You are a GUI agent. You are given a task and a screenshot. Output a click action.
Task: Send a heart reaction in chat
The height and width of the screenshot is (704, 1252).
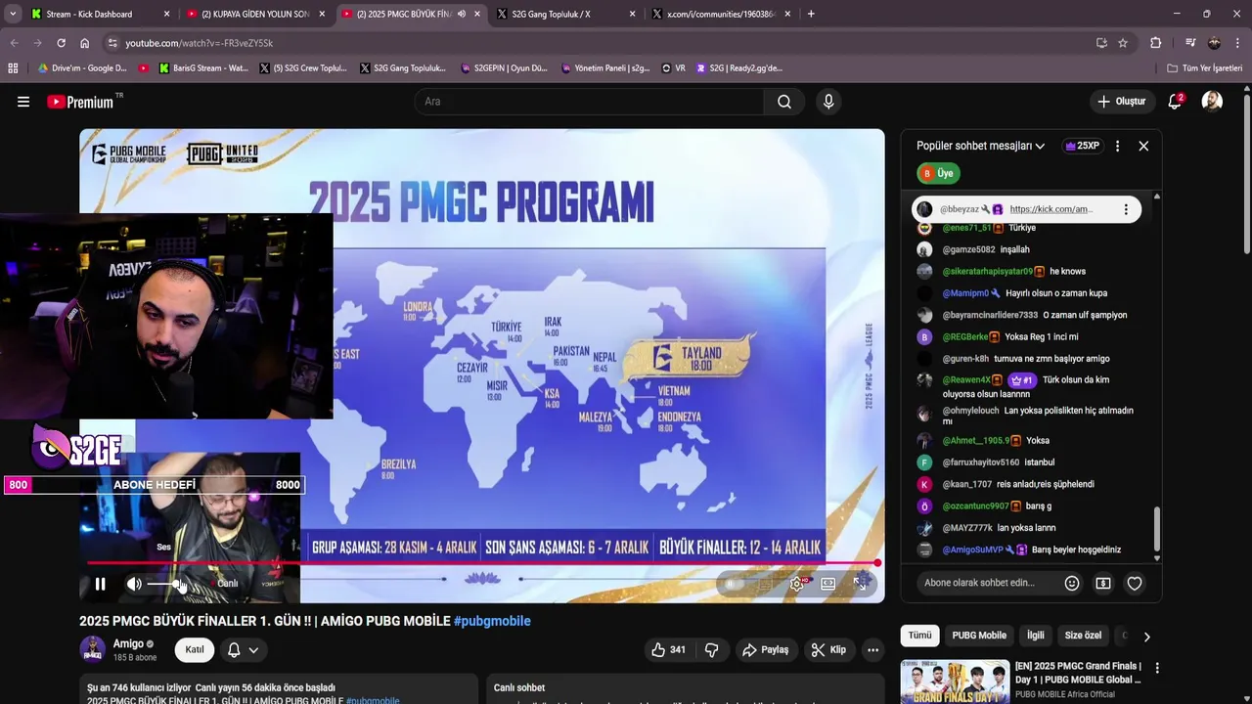(1135, 583)
